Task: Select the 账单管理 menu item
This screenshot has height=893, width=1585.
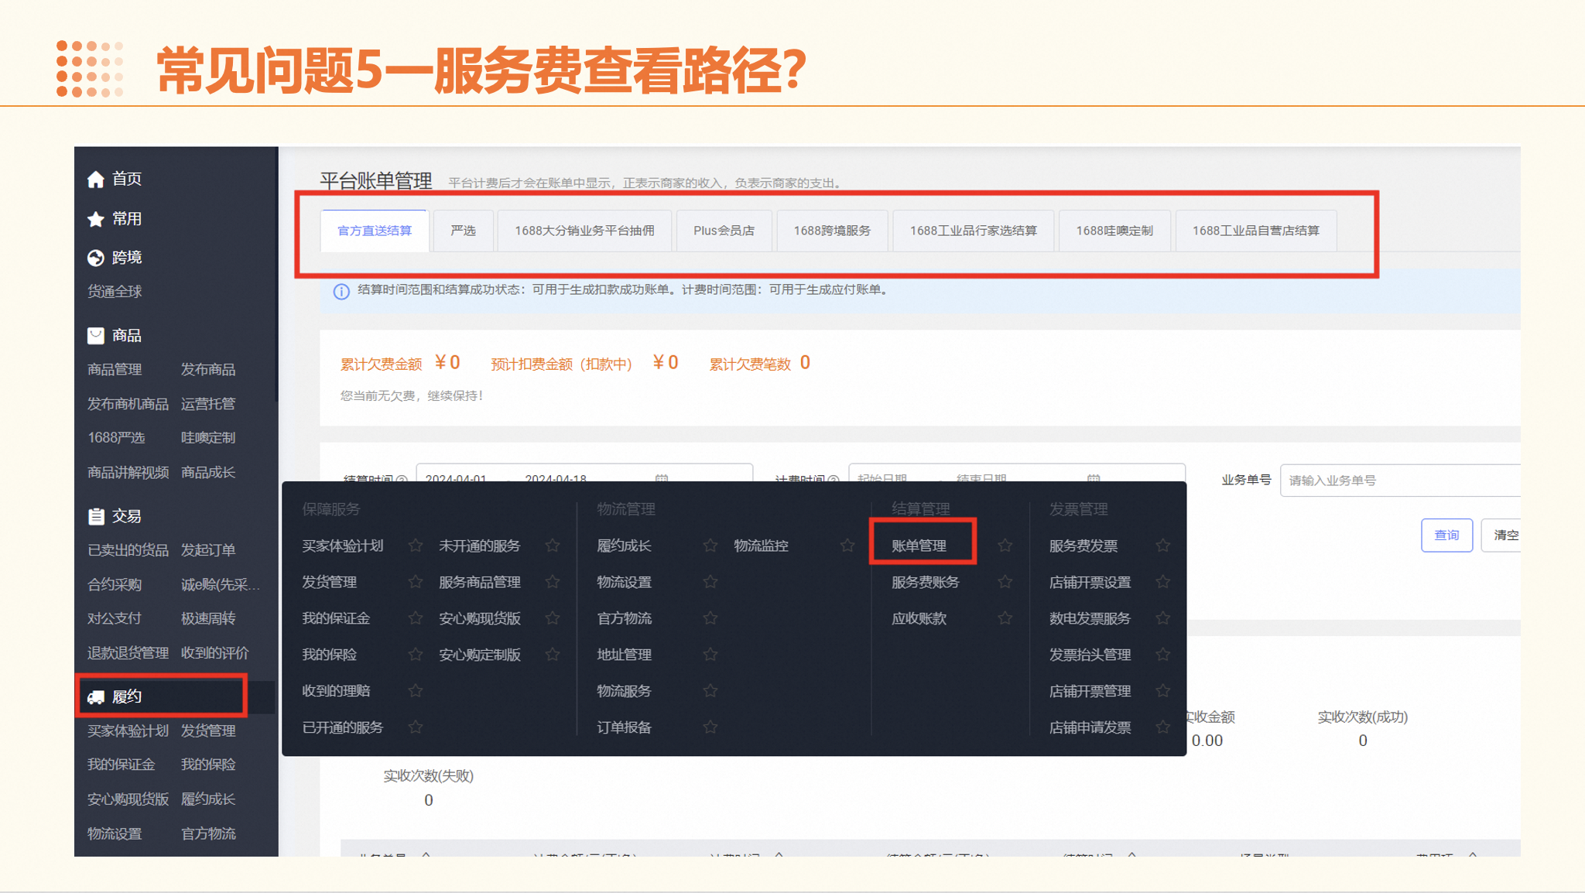Action: [x=919, y=546]
